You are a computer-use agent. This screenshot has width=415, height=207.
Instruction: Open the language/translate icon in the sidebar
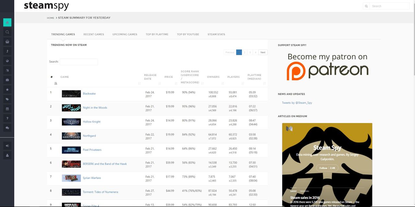point(7,70)
